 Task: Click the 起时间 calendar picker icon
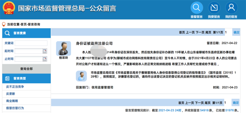[45, 51]
